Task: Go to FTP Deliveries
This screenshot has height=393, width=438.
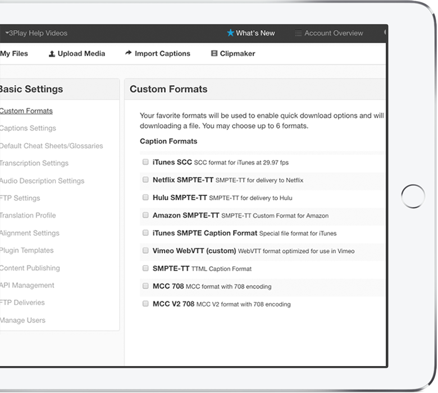Action: tap(22, 303)
